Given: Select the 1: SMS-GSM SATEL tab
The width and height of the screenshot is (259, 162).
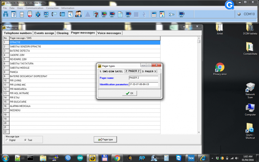Looking at the screenshot, I should coord(111,71).
